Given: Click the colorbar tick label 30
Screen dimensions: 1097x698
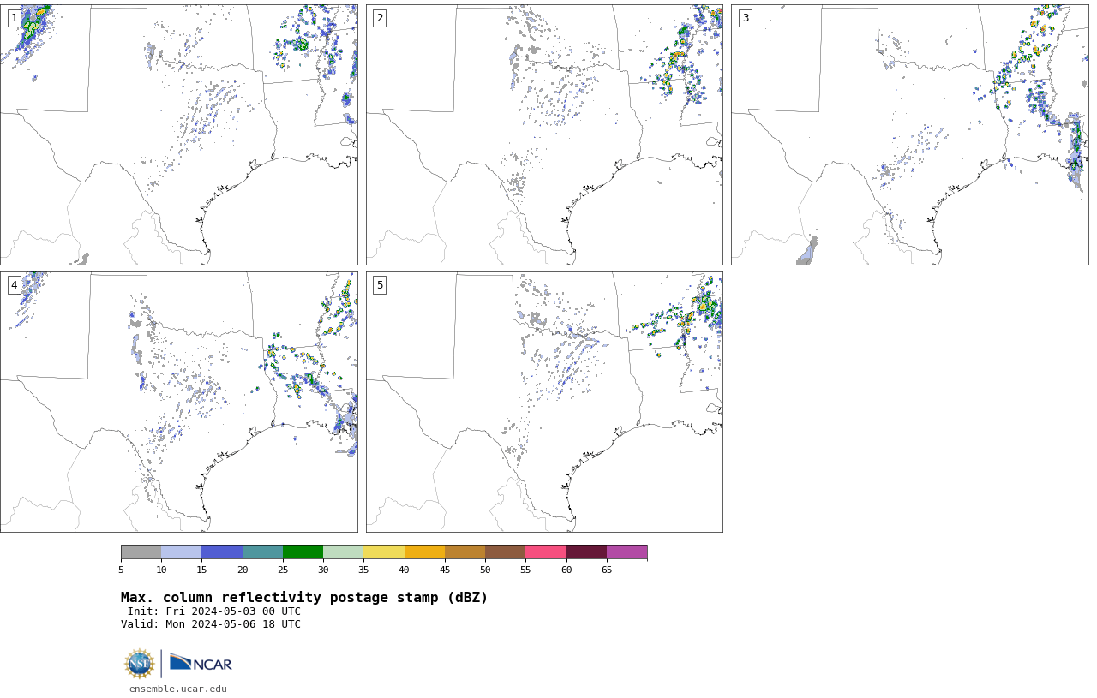Looking at the screenshot, I should pos(323,570).
